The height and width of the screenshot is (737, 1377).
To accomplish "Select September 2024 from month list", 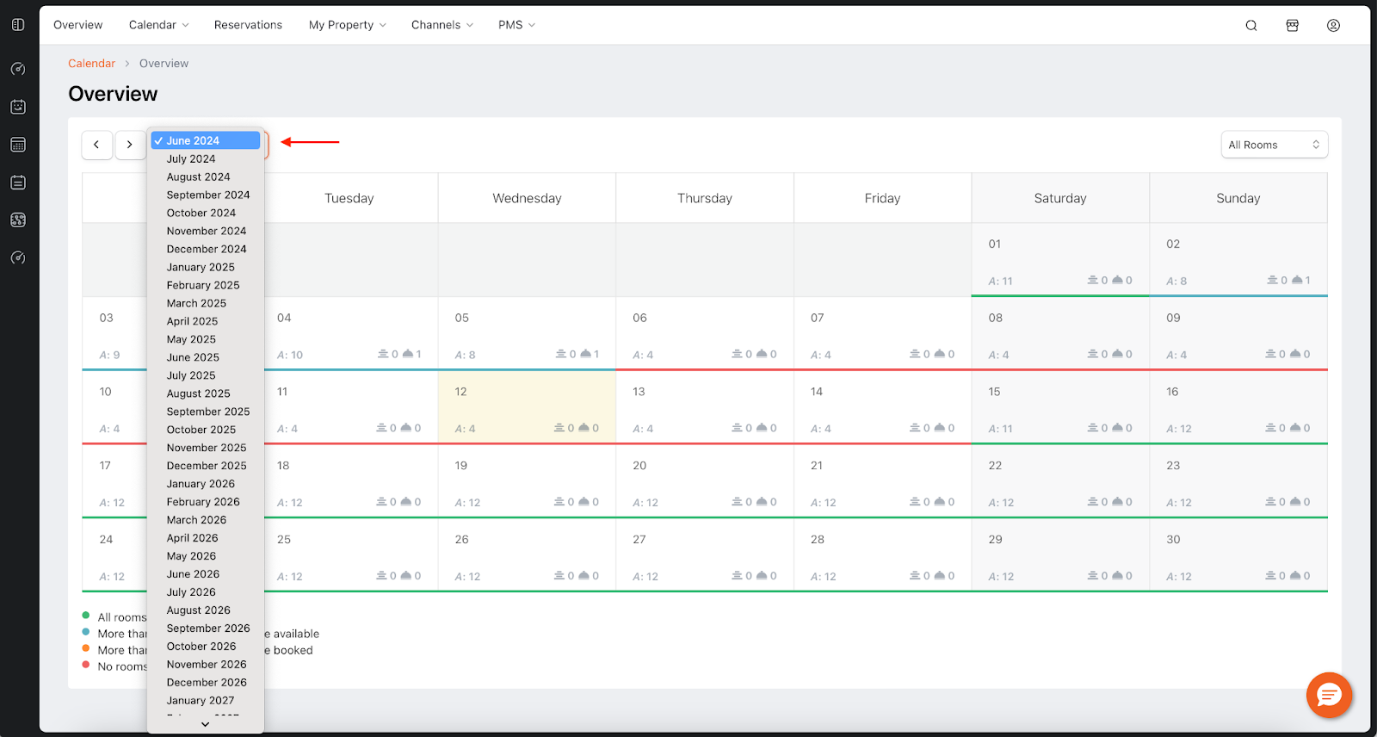I will [x=207, y=195].
